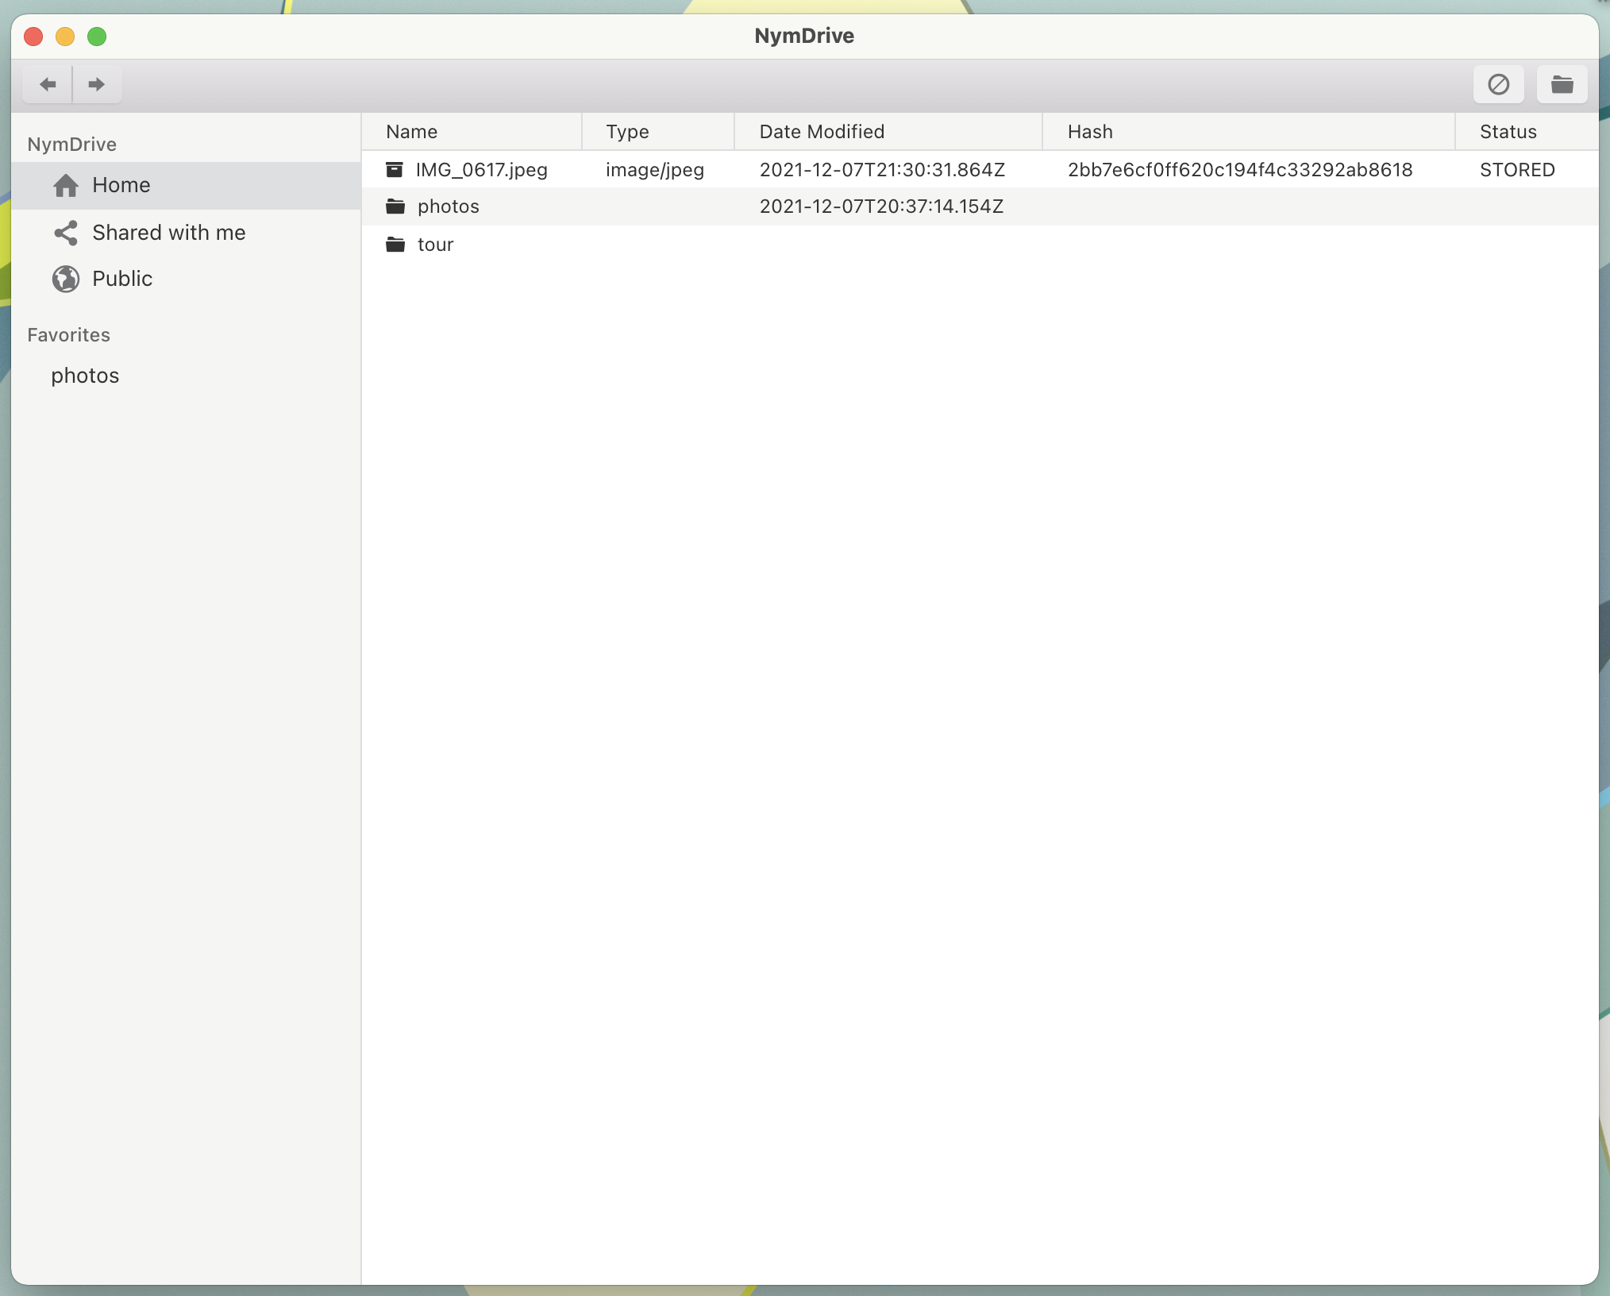The width and height of the screenshot is (1610, 1296).
Task: Click the tour folder icon
Action: tap(395, 245)
